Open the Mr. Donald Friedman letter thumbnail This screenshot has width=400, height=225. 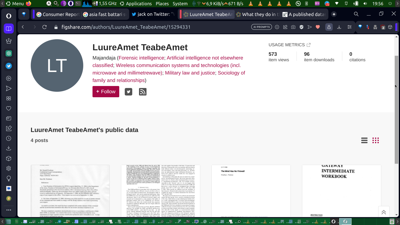pos(70,191)
